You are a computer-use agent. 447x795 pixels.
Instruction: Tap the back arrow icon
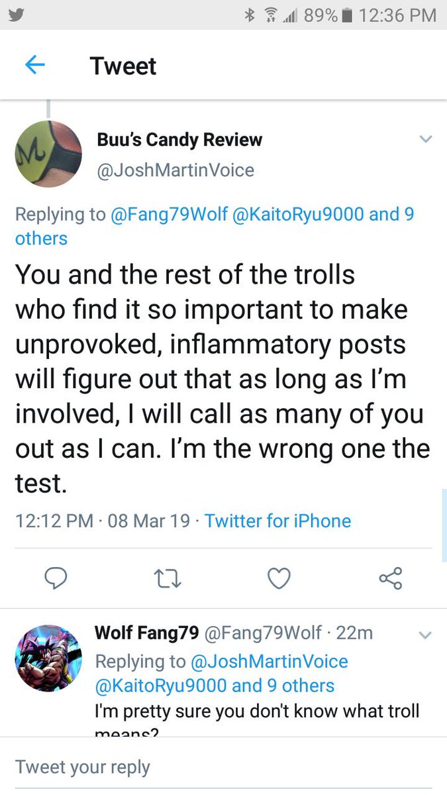coord(34,65)
